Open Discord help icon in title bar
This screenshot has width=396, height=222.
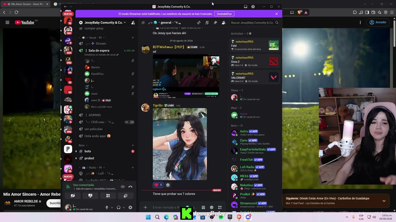tap(253, 6)
